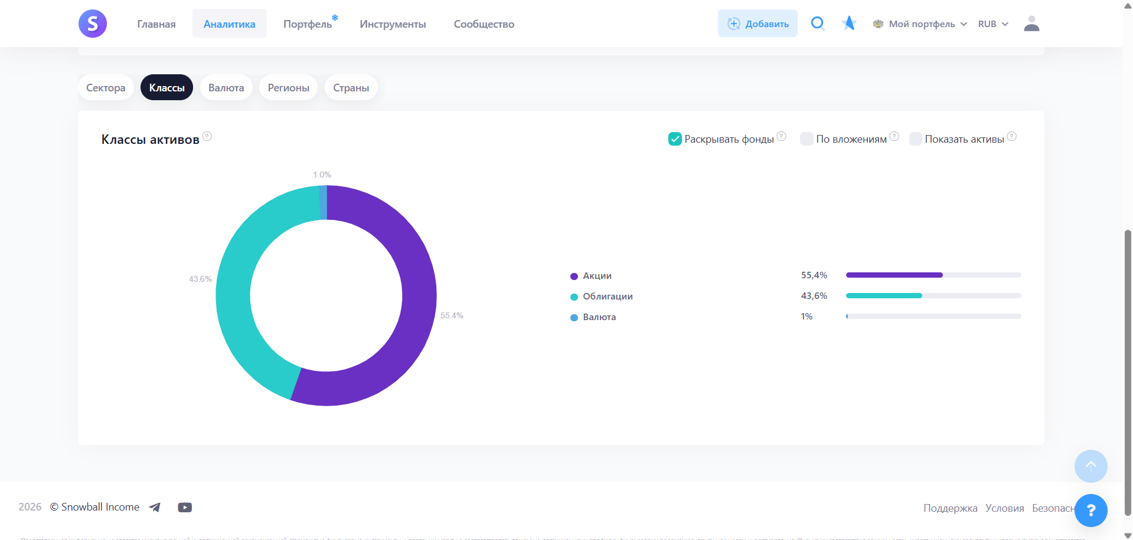Open the Telegram link icon in footer
This screenshot has height=540, width=1133.
[155, 508]
